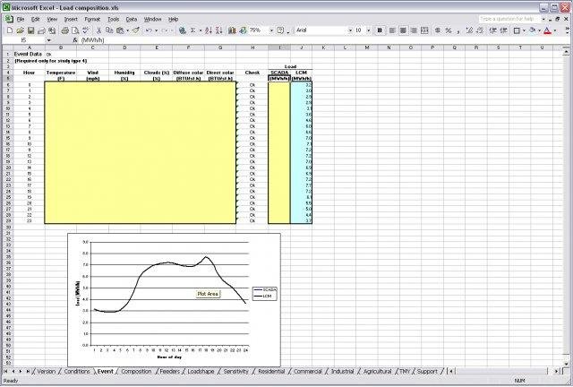The image size is (573, 387).
Task: Click Decrease Decimal icon
Action: [480, 30]
